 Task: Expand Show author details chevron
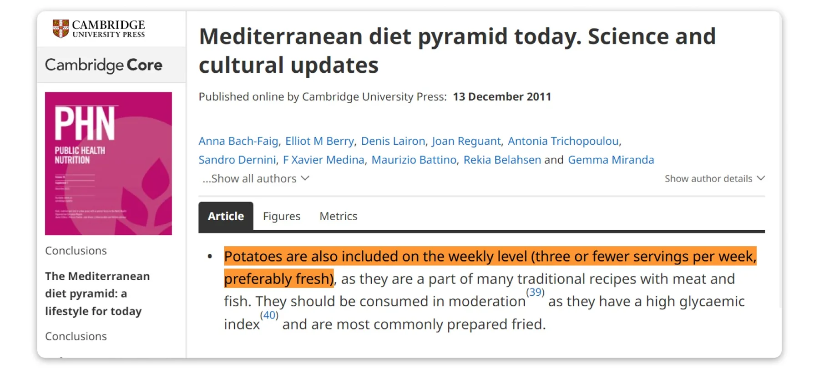pos(761,178)
